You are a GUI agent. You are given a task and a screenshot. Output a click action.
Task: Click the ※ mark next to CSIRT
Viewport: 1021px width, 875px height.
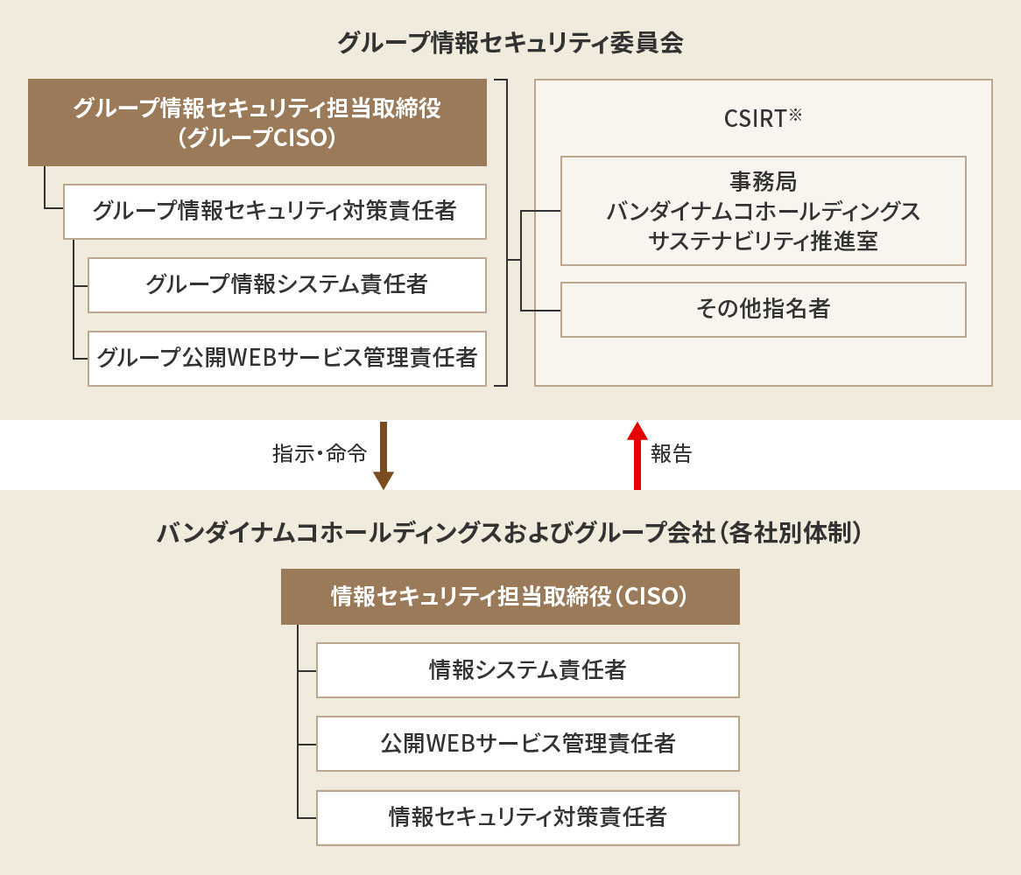tap(795, 115)
